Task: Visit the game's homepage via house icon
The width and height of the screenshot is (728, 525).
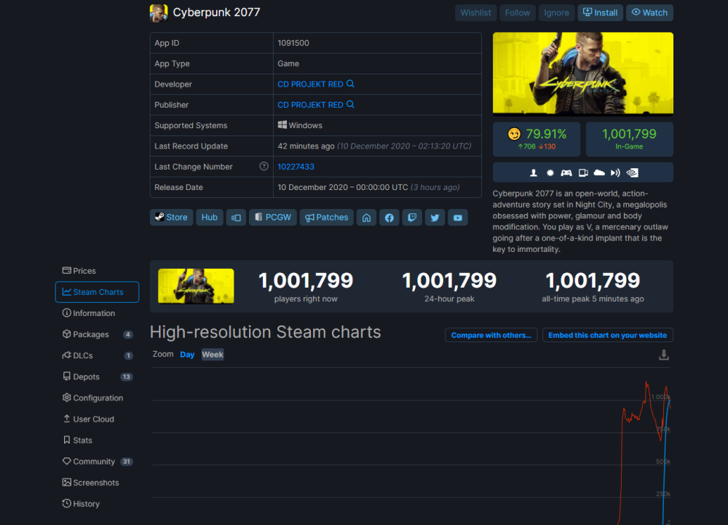Action: (x=366, y=217)
